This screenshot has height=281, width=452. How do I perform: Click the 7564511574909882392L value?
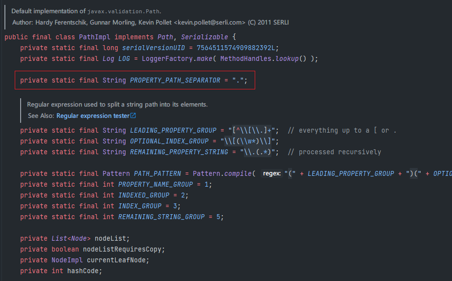(236, 48)
